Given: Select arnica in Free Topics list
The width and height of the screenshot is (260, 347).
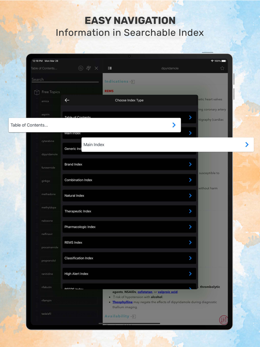Looking at the screenshot, I should pos(45,101).
